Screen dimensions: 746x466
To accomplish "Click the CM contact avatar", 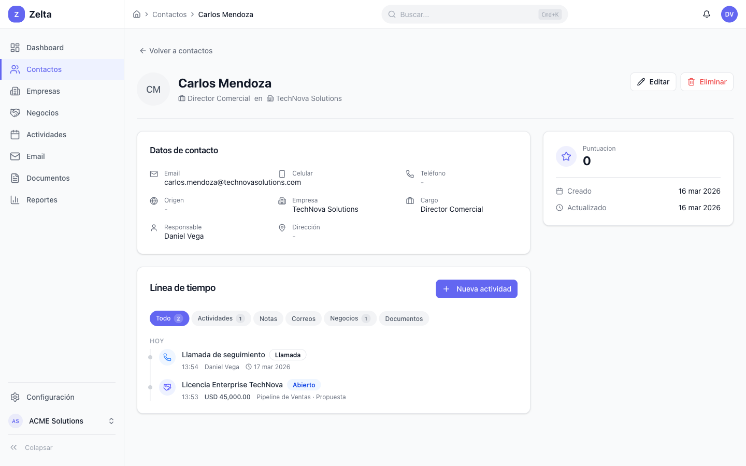I will pyautogui.click(x=153, y=90).
